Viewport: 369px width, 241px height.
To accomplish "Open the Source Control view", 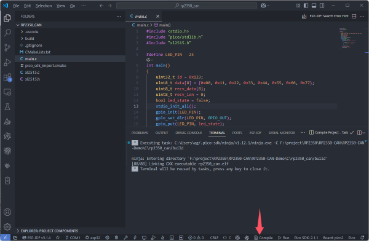I will (7, 47).
